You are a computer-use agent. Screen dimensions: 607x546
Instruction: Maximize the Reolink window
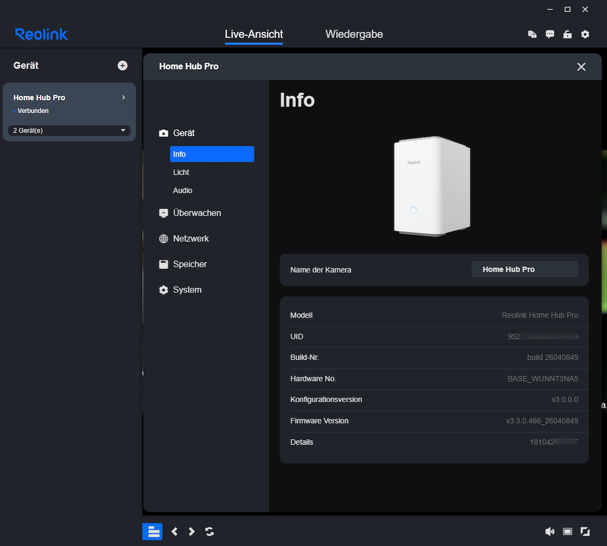pyautogui.click(x=567, y=9)
